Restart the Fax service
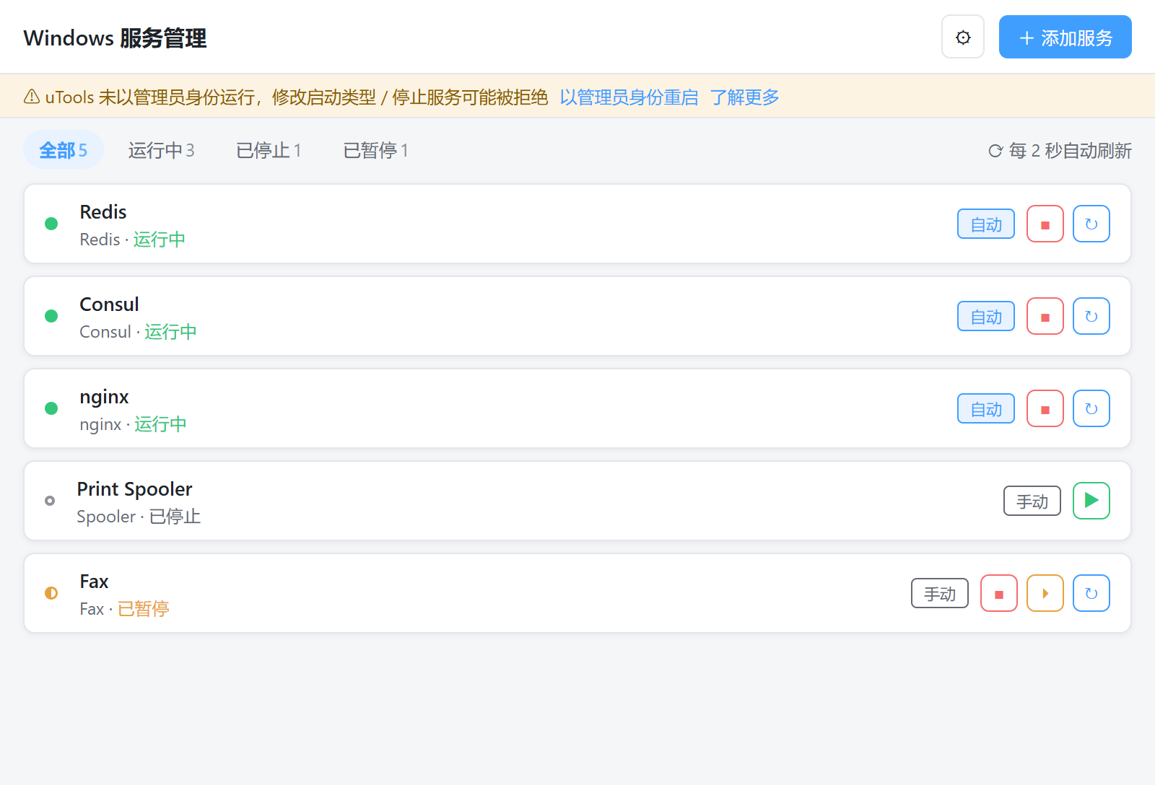The height and width of the screenshot is (785, 1155). click(x=1091, y=593)
